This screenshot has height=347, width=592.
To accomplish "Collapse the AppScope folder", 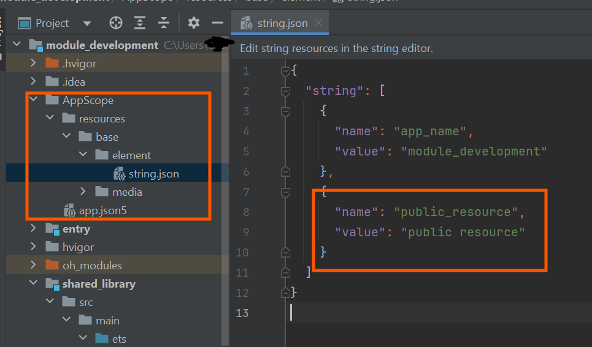I will pos(34,100).
